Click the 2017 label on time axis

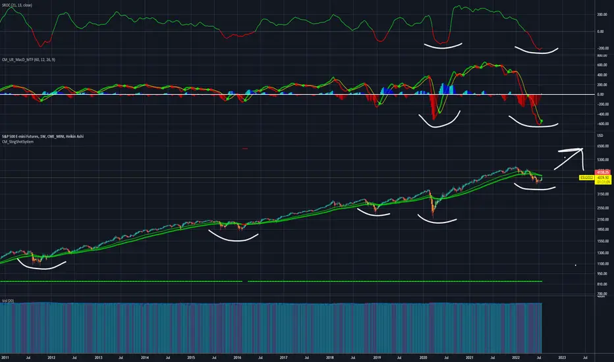pos(283,357)
